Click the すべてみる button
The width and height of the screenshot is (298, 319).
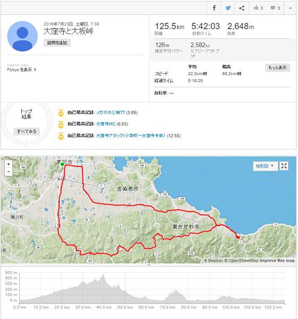pos(27,131)
